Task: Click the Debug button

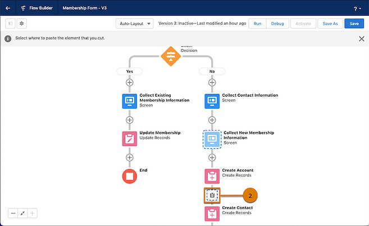Action: 277,24
